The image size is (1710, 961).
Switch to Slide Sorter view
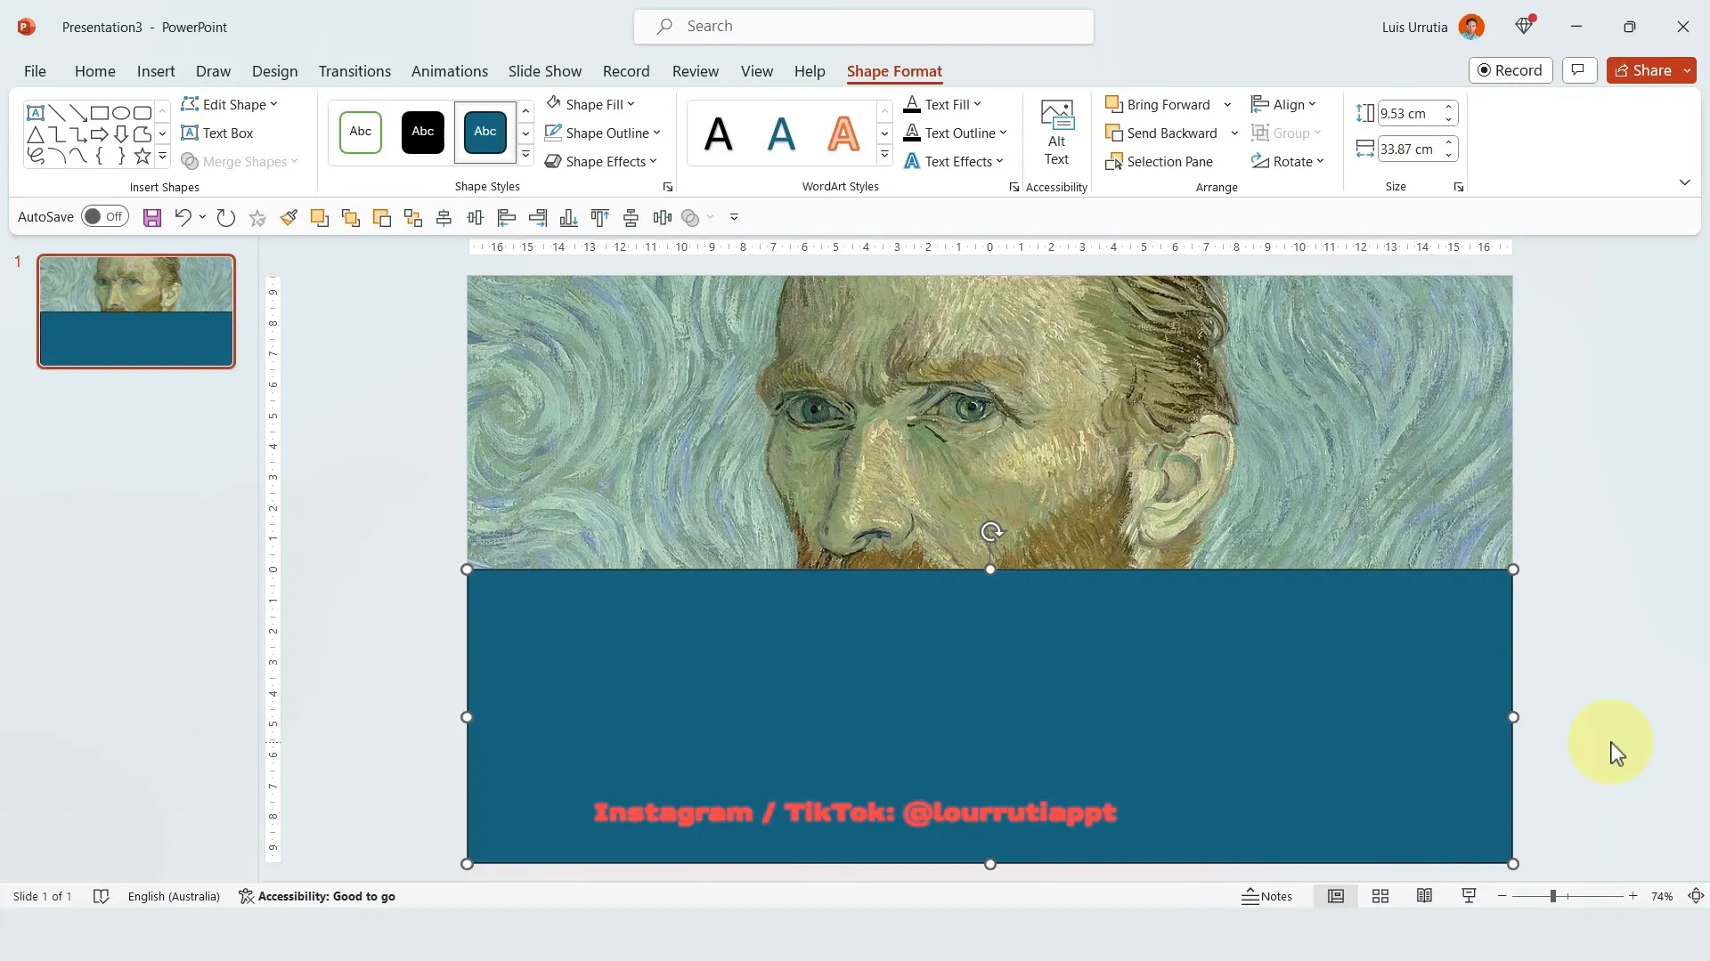click(1380, 896)
